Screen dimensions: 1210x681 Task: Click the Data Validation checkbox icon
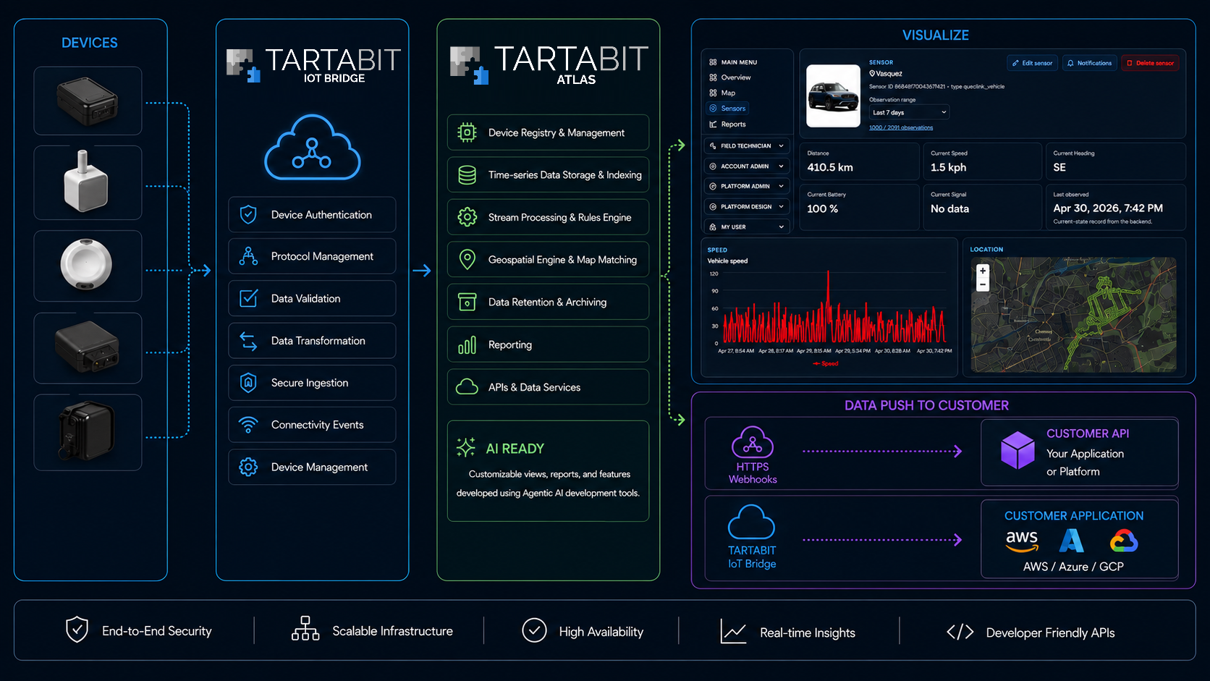(248, 298)
